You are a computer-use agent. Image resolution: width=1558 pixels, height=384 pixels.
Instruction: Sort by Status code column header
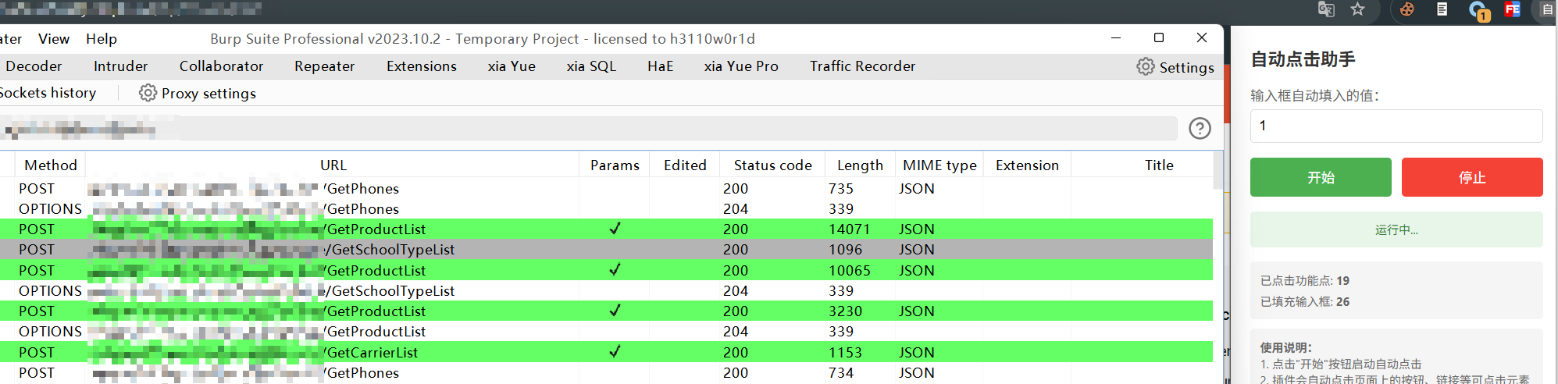(772, 165)
